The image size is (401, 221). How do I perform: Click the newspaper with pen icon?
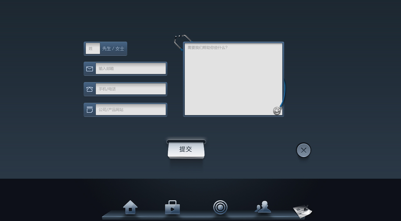pyautogui.click(x=303, y=211)
